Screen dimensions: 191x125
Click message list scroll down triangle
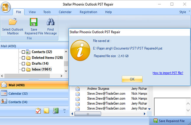click(x=149, y=109)
